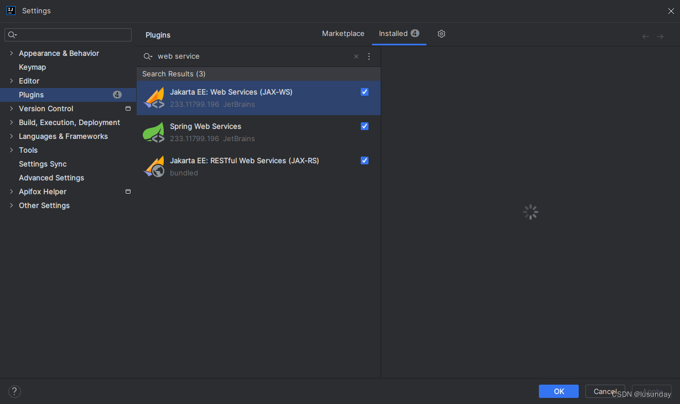Disable the Spring Web Services plugin
This screenshot has width=680, height=404.
coord(364,126)
